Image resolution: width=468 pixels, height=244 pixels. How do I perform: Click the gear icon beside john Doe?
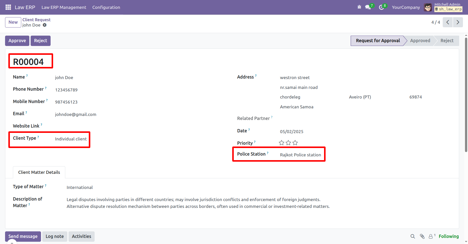[x=45, y=25]
